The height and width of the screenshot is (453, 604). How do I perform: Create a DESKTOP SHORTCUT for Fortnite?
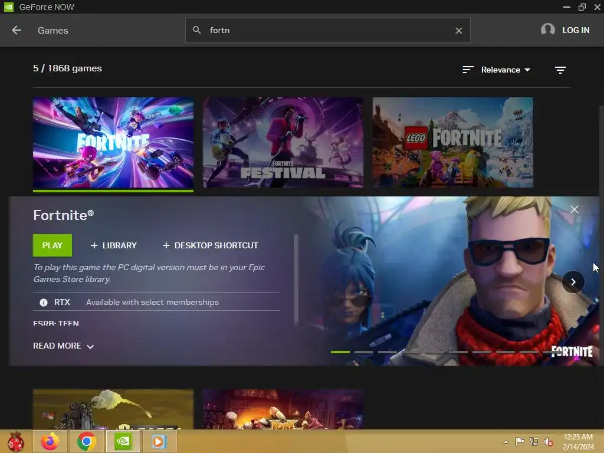pyautogui.click(x=211, y=245)
